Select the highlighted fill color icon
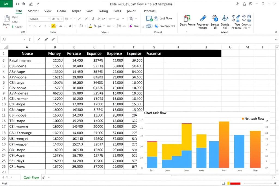This screenshot has height=186, width=279. pyautogui.click(x=54, y=26)
